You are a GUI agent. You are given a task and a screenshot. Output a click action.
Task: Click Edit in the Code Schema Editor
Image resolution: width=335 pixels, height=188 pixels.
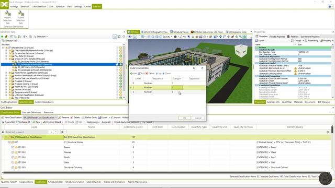[141, 74]
